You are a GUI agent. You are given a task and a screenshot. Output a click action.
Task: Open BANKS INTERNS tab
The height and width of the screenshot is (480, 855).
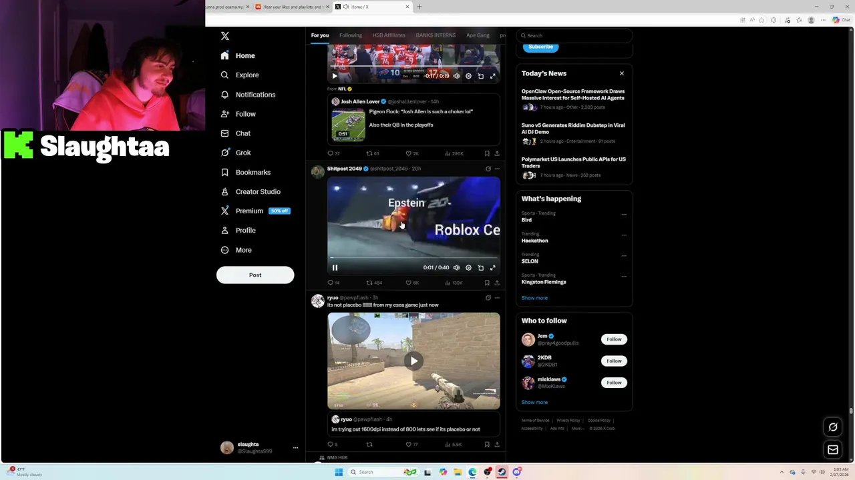[x=436, y=35]
